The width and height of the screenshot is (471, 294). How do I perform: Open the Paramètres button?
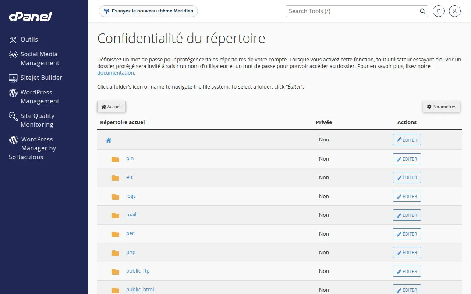pos(442,107)
